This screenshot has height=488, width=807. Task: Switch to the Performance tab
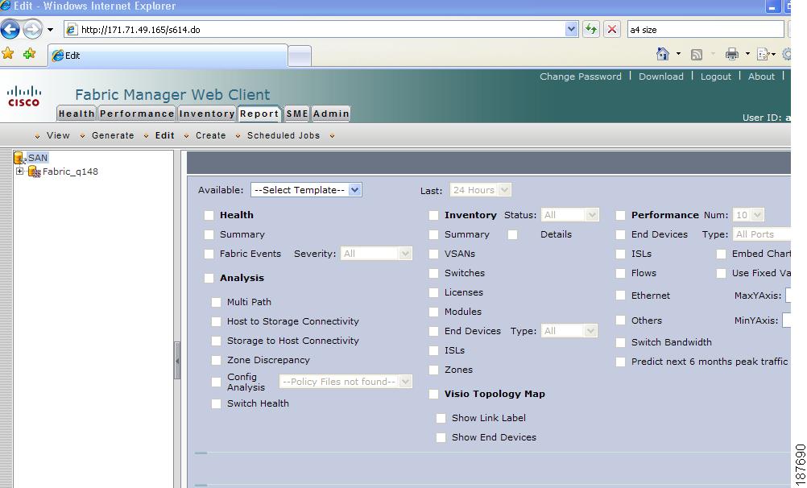[136, 114]
